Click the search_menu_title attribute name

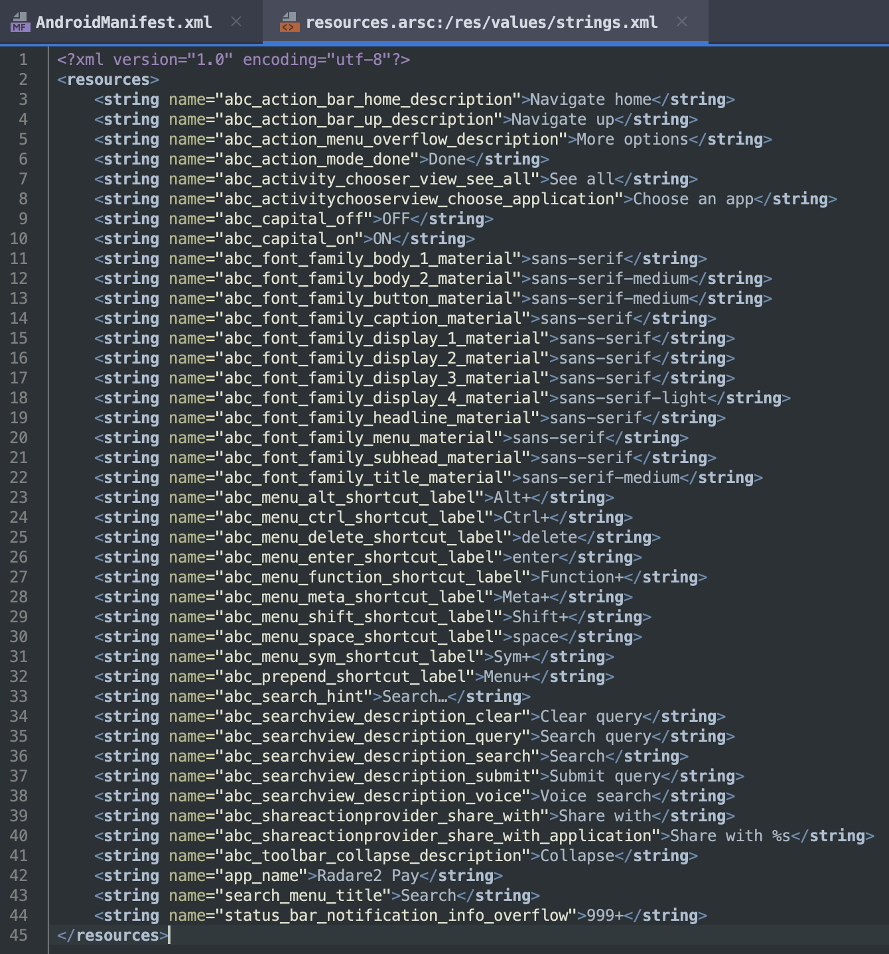(303, 896)
